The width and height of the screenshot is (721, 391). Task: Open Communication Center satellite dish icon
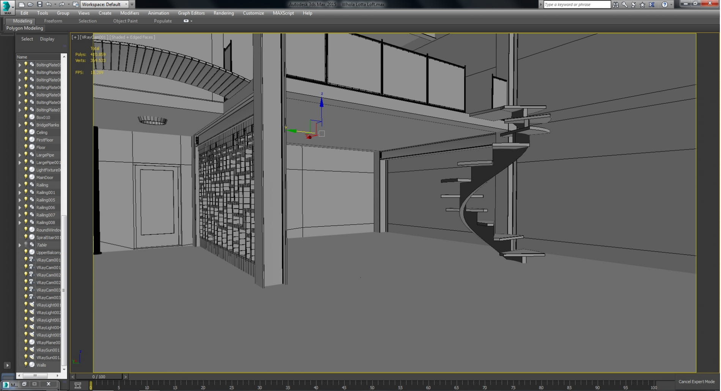[x=634, y=5]
